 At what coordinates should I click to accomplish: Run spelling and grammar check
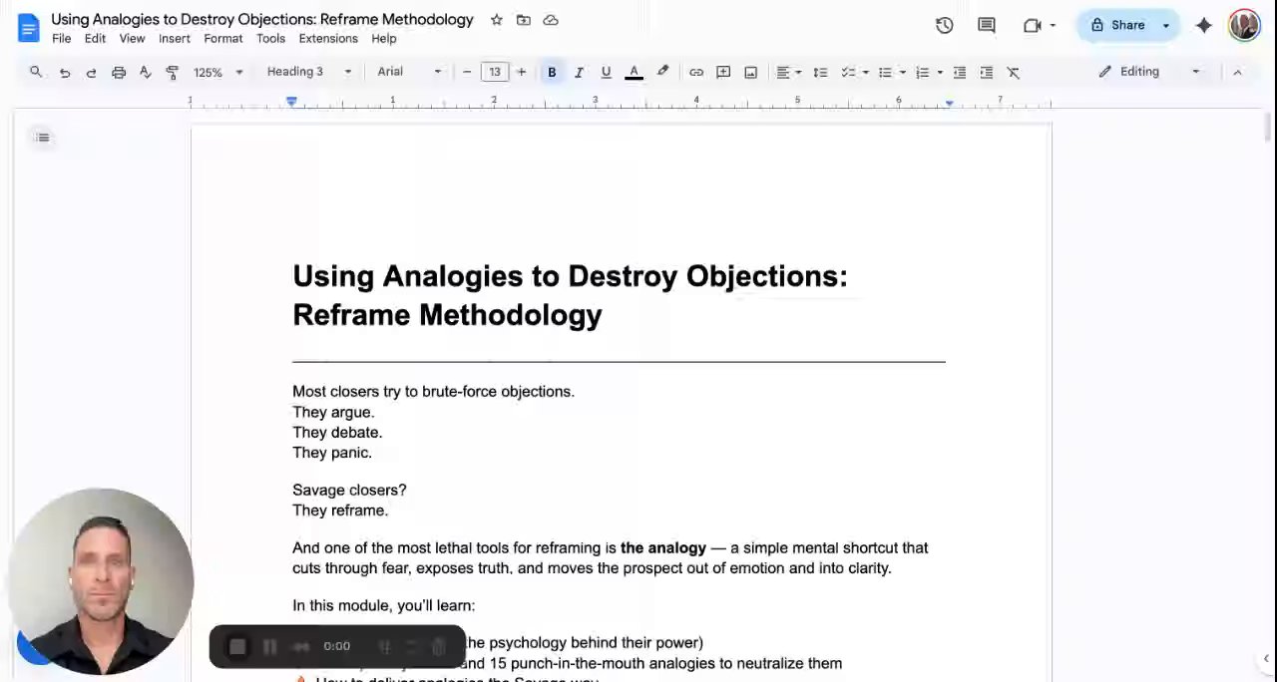click(x=145, y=72)
